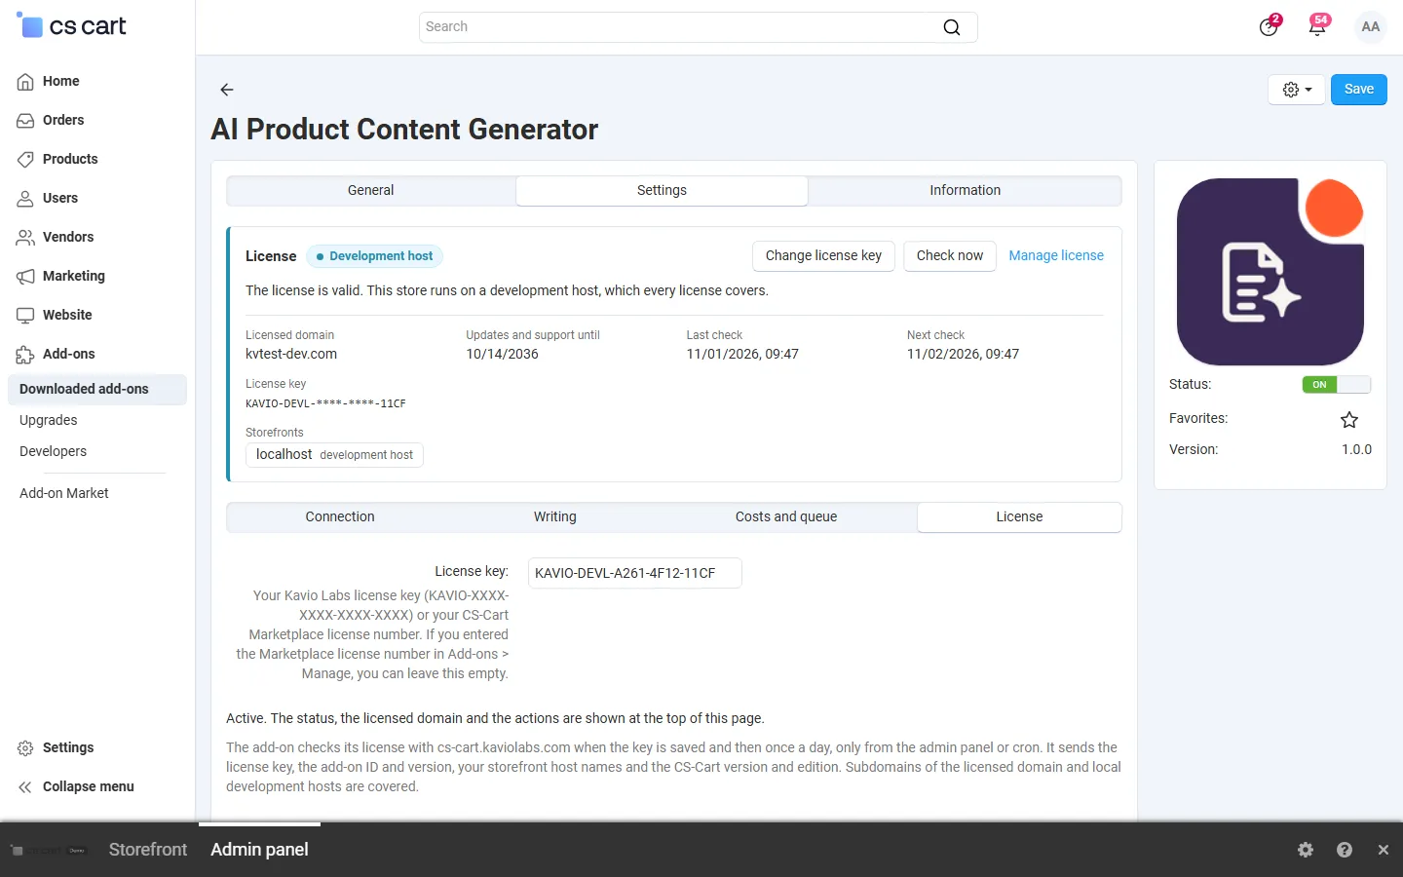1403x877 pixels.
Task: Toggle the add-on Status switch
Action: click(x=1337, y=385)
